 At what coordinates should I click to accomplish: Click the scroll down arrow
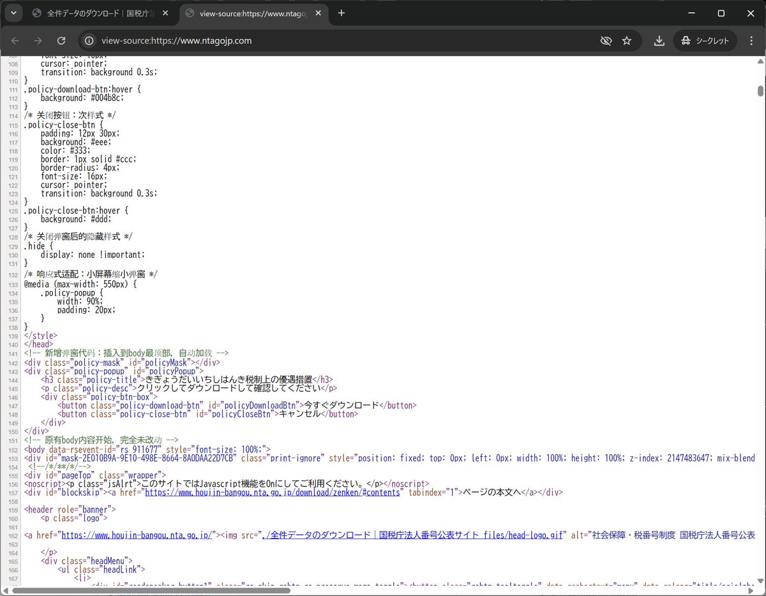pos(760,580)
